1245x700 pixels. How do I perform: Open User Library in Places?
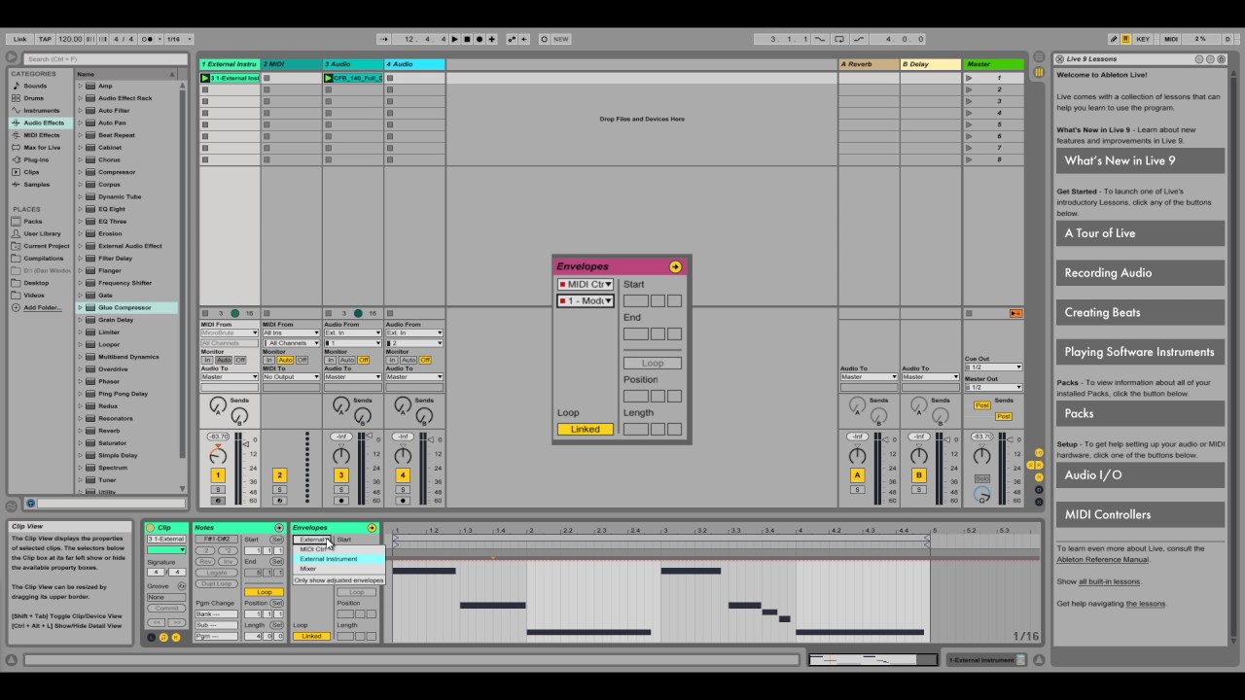click(42, 233)
